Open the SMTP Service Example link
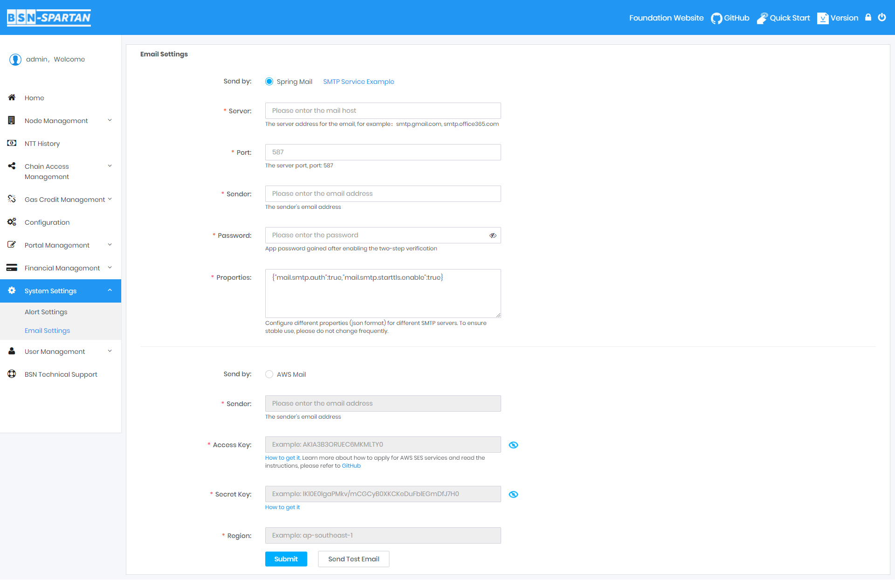The width and height of the screenshot is (895, 580). pos(358,81)
